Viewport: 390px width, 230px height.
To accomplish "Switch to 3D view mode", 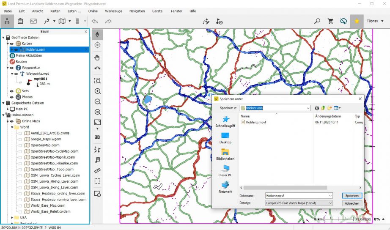I will (97, 137).
